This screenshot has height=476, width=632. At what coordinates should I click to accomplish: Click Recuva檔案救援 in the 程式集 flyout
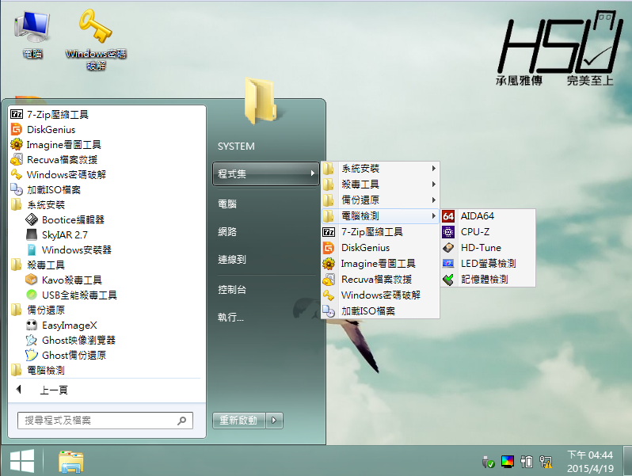pyautogui.click(x=380, y=279)
